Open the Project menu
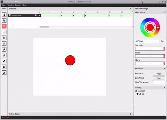The image size is (167, 120). [x=18, y=5]
